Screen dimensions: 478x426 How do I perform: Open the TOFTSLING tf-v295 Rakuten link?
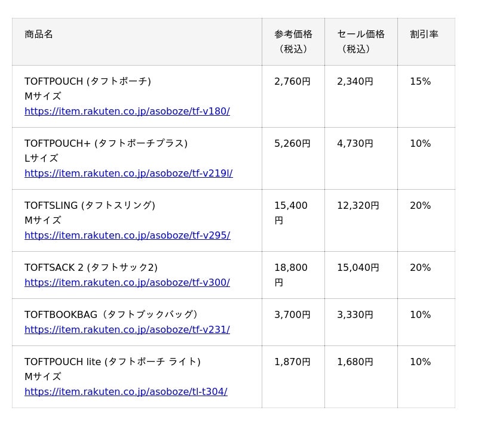[127, 236]
